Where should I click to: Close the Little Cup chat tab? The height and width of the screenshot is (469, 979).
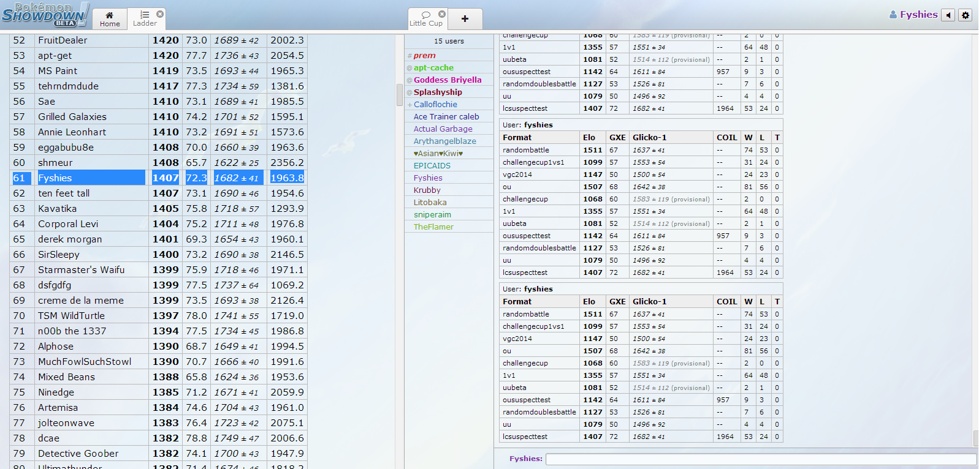(442, 13)
